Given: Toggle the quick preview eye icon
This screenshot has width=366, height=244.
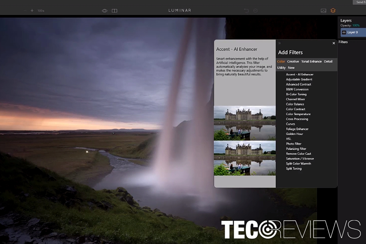Looking at the screenshot, I should [105, 11].
